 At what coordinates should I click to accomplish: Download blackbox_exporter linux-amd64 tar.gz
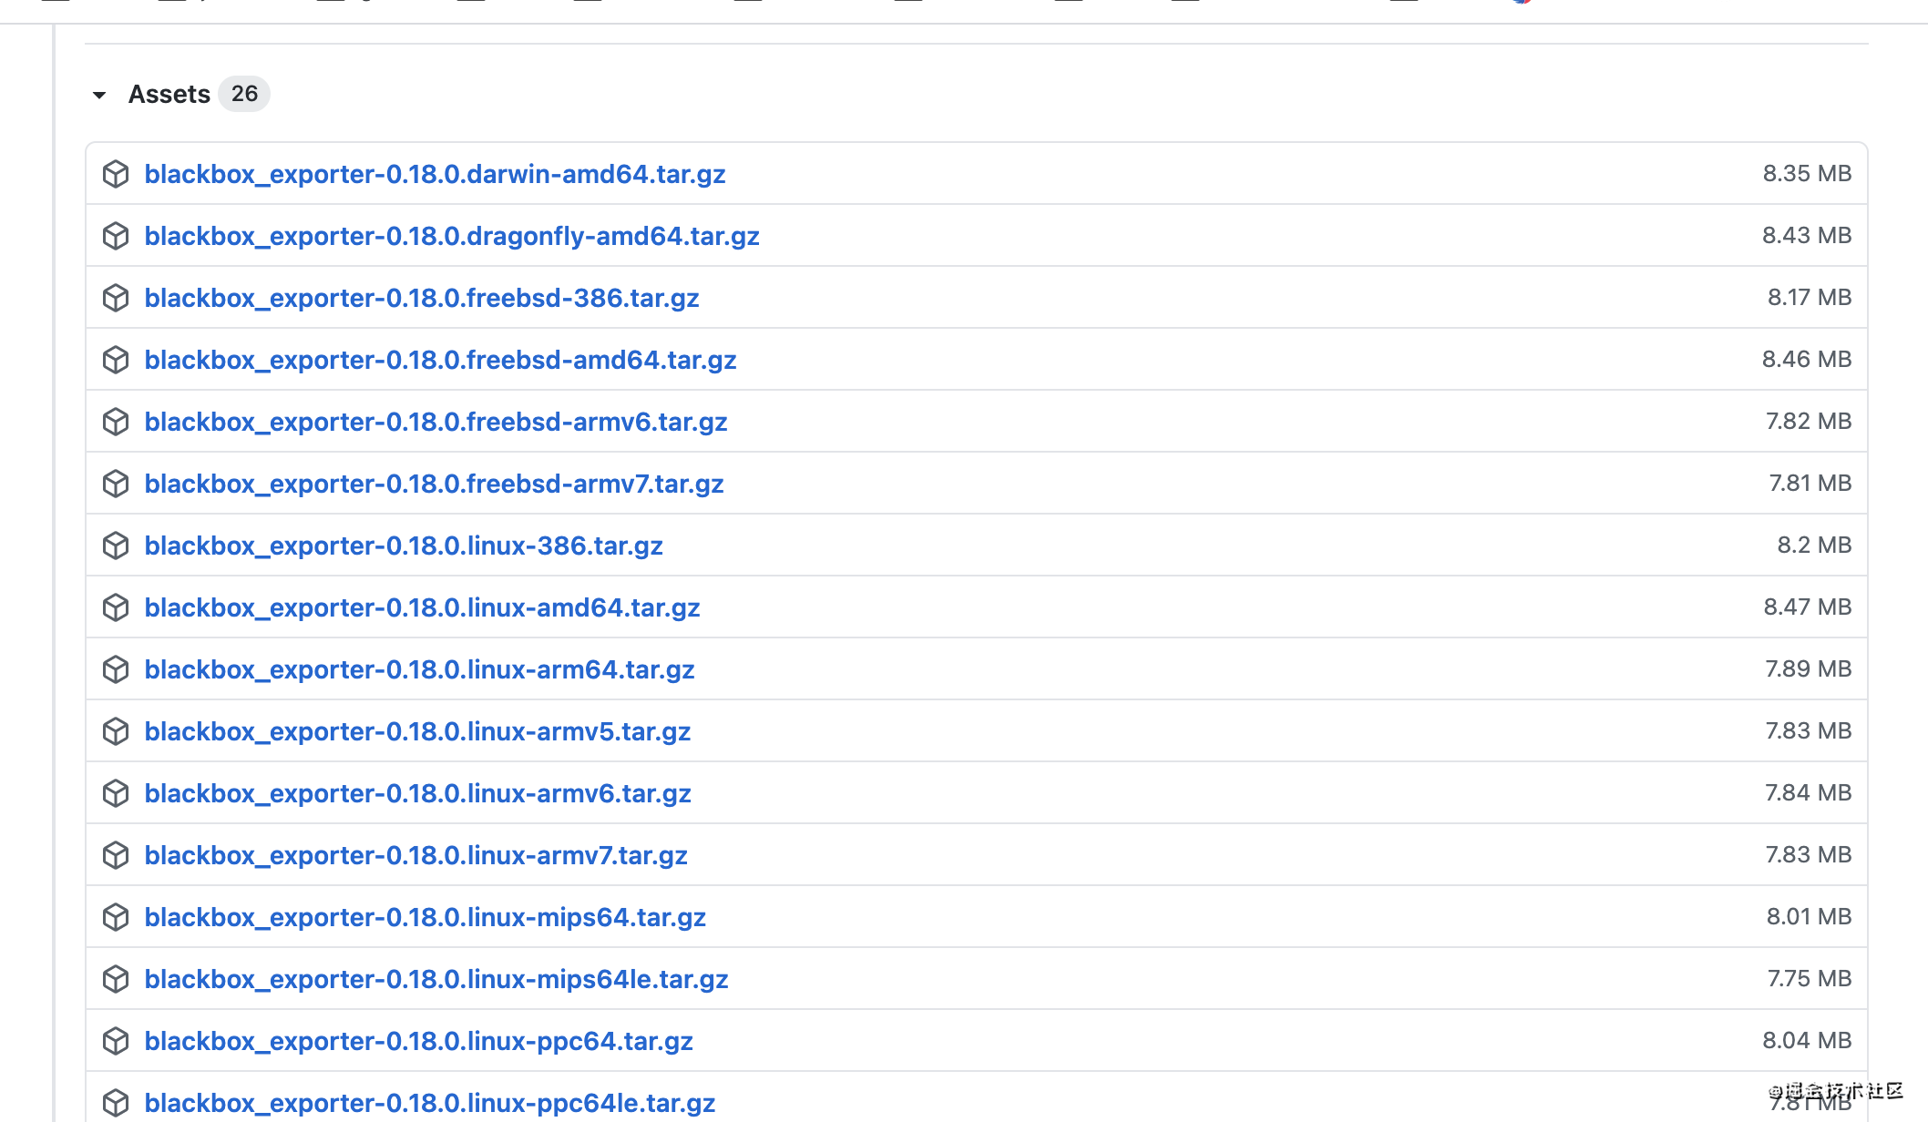click(422, 607)
